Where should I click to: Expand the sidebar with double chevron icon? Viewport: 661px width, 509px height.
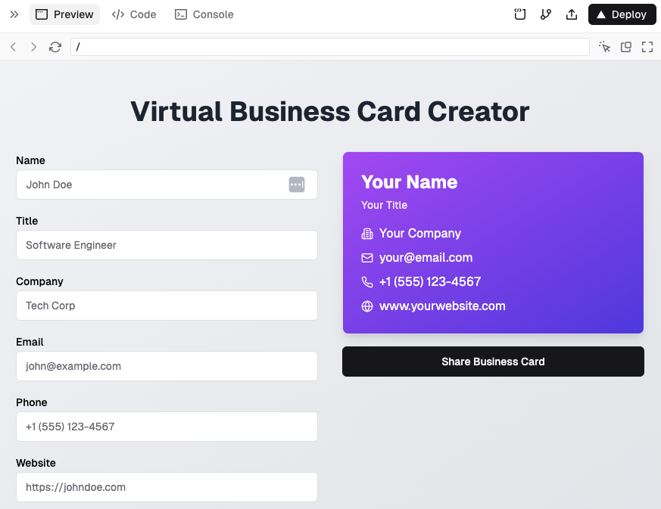[x=14, y=14]
